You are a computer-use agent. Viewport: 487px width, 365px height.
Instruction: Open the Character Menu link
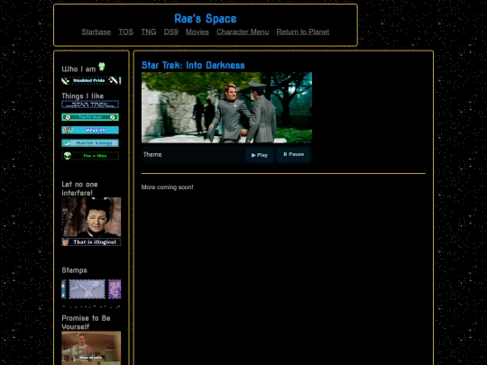pos(243,32)
